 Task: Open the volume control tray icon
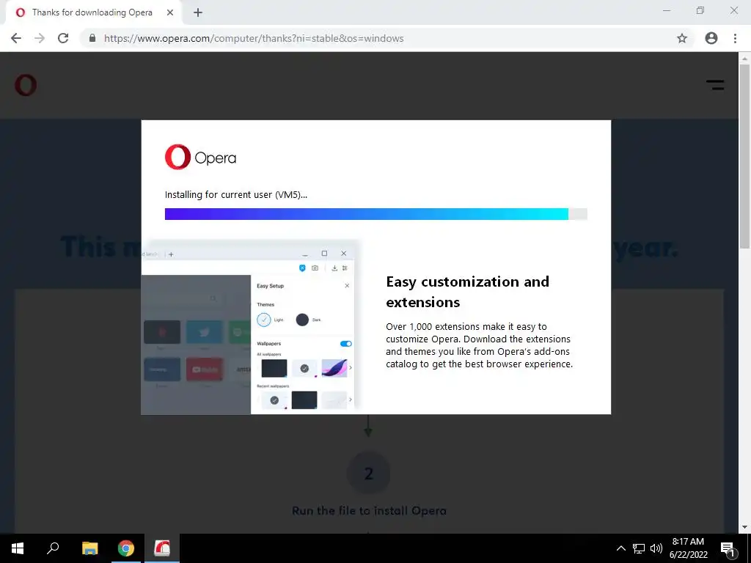coord(656,548)
